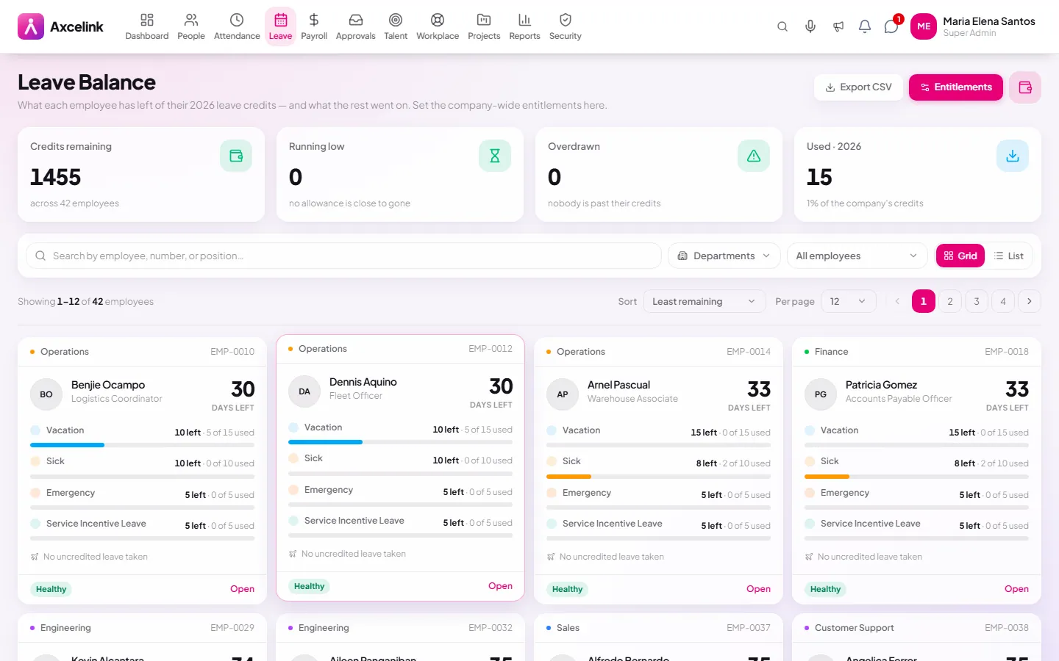Image resolution: width=1059 pixels, height=661 pixels.
Task: Open Entitlements settings
Action: 956,87
